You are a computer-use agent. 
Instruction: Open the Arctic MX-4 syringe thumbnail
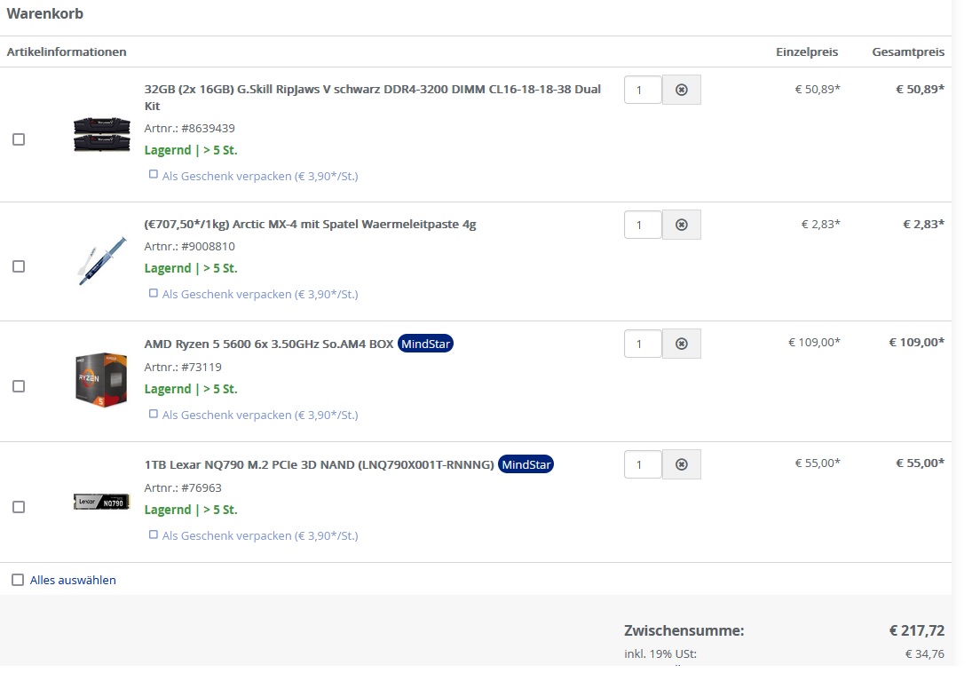click(x=102, y=261)
